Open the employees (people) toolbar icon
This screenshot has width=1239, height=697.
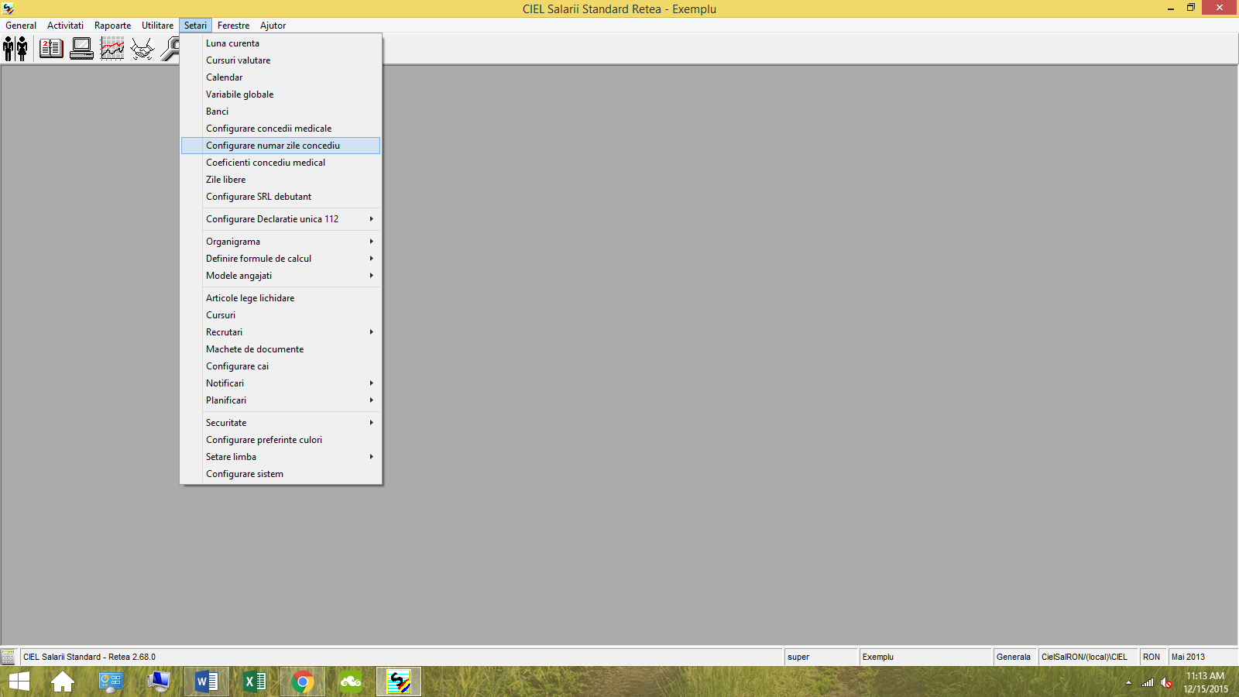[x=15, y=49]
